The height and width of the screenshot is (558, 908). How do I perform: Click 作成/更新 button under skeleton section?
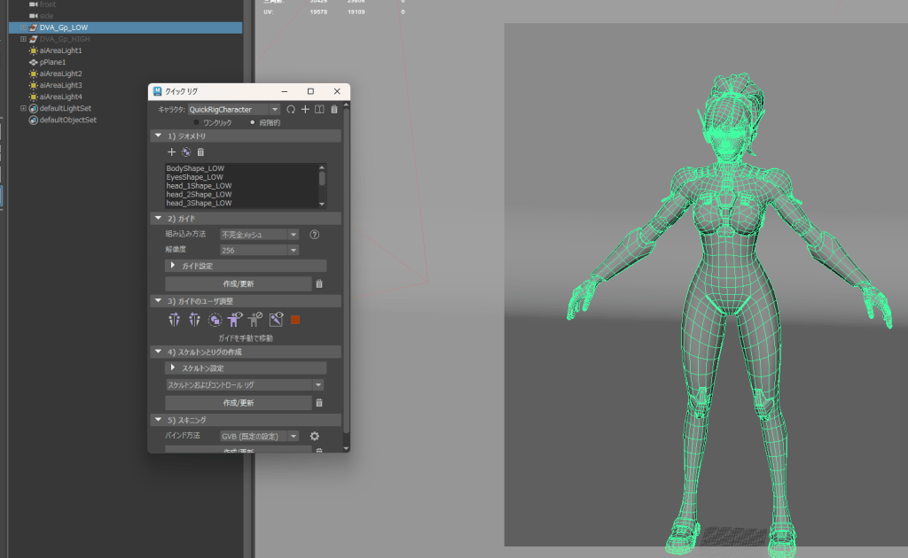click(238, 402)
